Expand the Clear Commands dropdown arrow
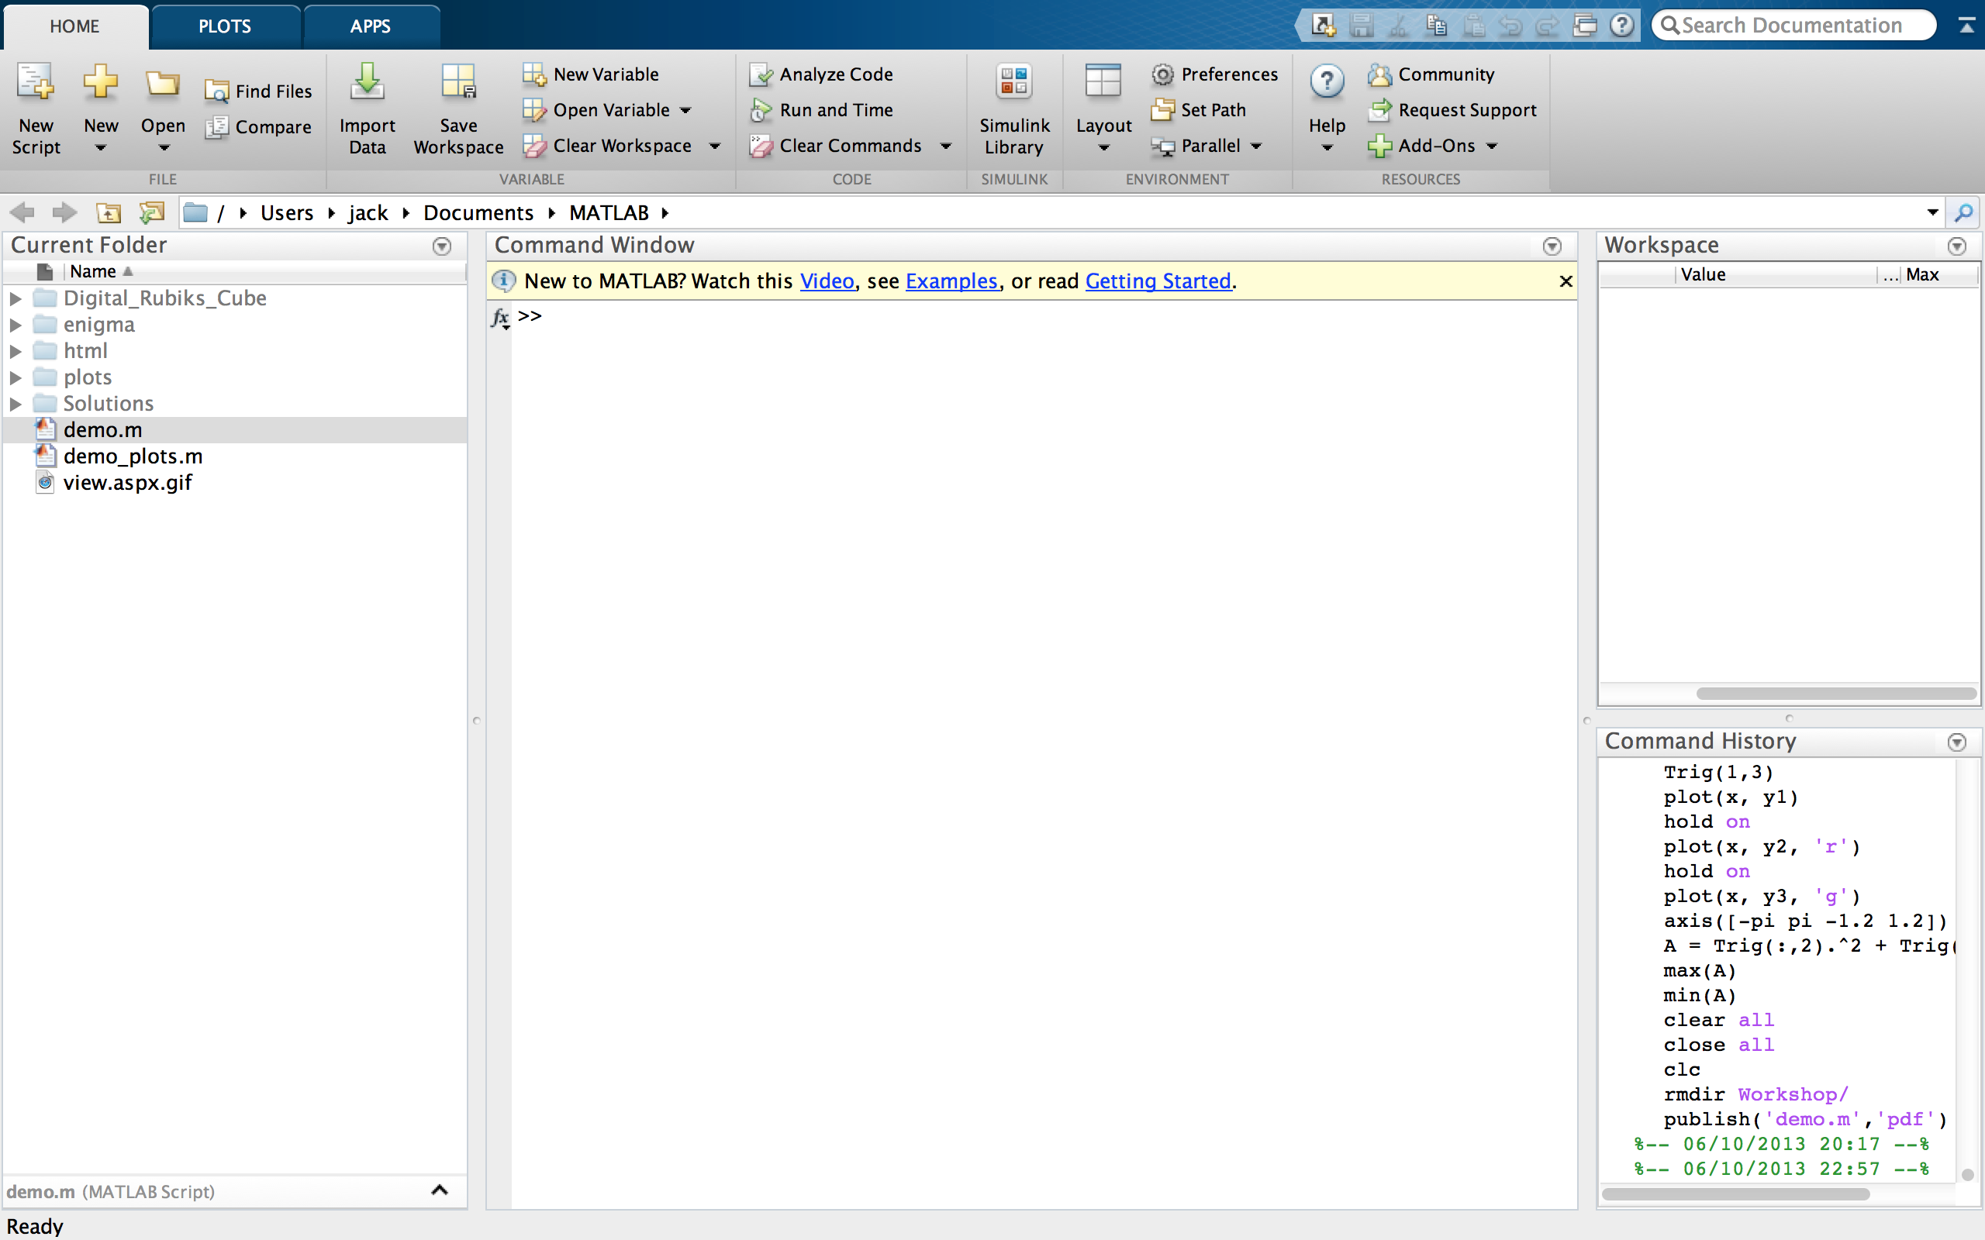Image resolution: width=1985 pixels, height=1240 pixels. [x=946, y=146]
